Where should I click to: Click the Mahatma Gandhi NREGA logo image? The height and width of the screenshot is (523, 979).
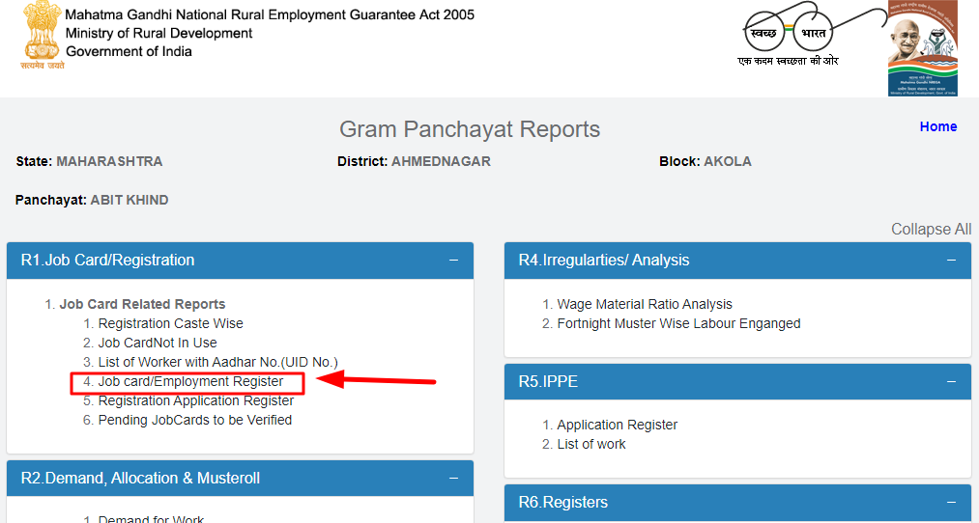[923, 48]
